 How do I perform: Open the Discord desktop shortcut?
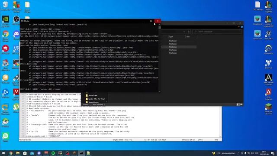coord(16,35)
